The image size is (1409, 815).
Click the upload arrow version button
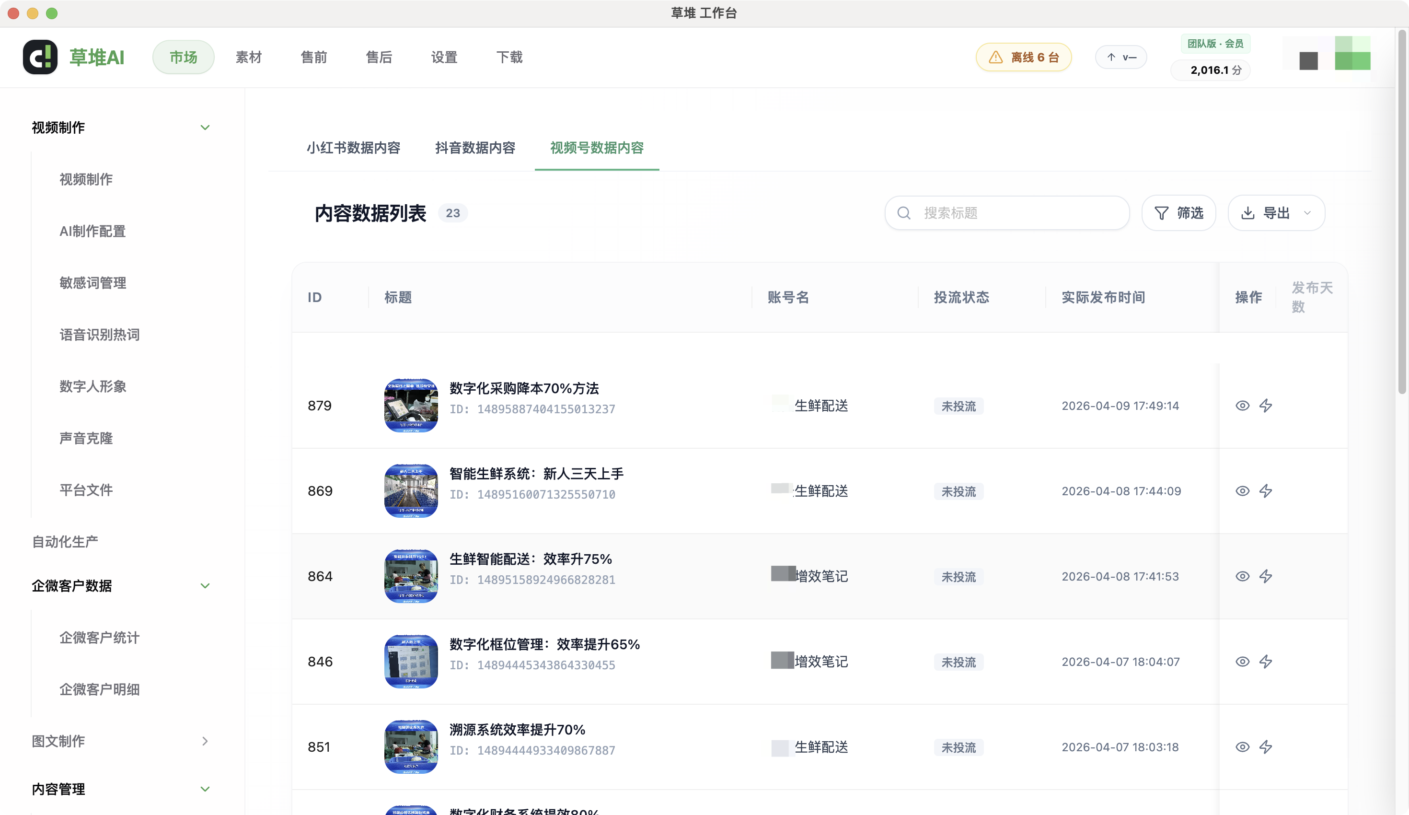(1120, 57)
